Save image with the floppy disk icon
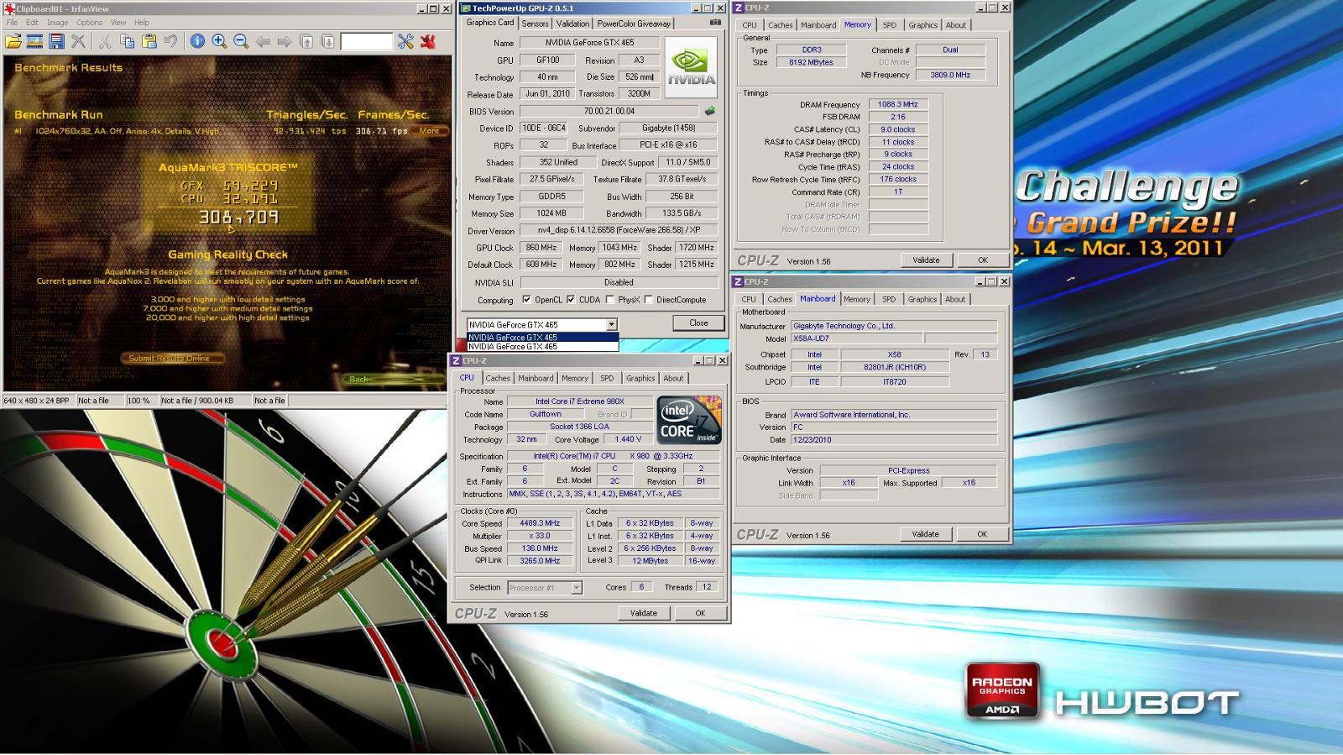The image size is (1343, 755). [x=56, y=41]
